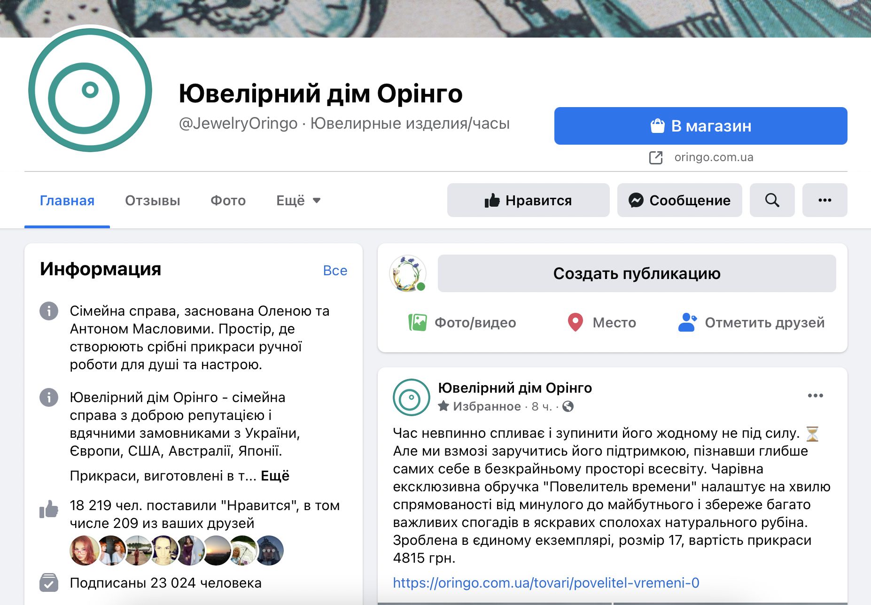The image size is (871, 605).
Task: Click the Все link in Информация panel
Action: pos(335,271)
